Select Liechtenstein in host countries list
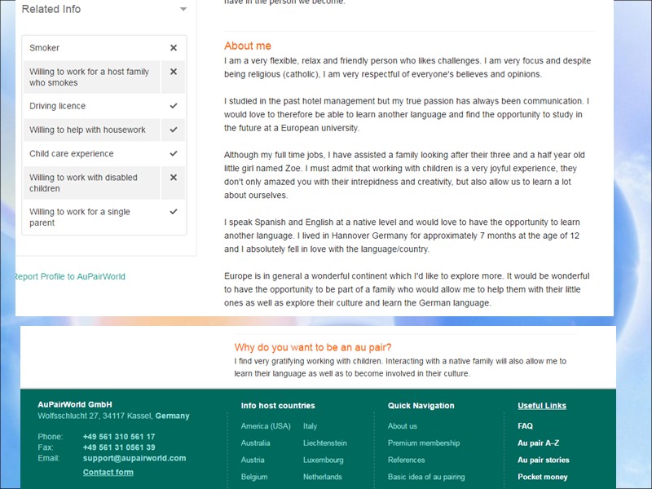Viewport: 652px width, 489px height. (324, 443)
